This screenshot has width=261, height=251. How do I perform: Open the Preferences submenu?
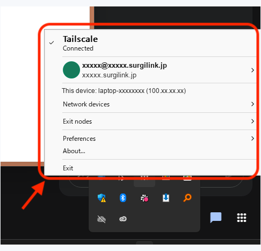pyautogui.click(x=150, y=139)
